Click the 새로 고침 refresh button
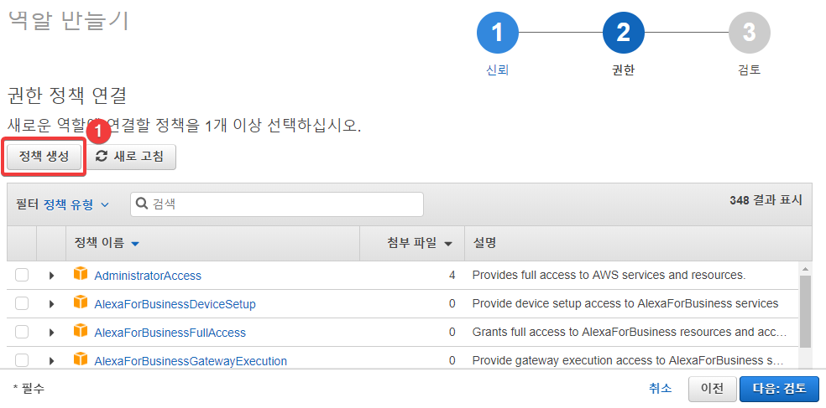The image size is (826, 408). pos(129,157)
